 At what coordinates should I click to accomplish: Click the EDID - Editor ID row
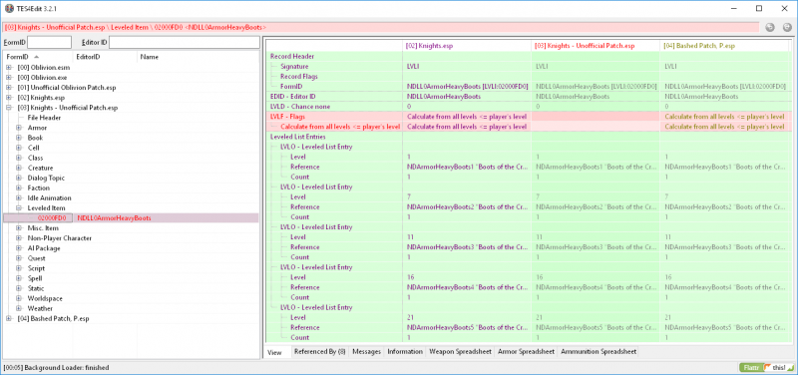529,96
